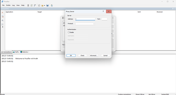
Task: Focus the proxy Address field
Action: coord(85,19)
